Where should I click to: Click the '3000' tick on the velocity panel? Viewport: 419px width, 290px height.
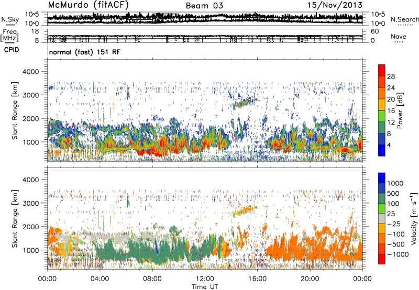(30, 203)
